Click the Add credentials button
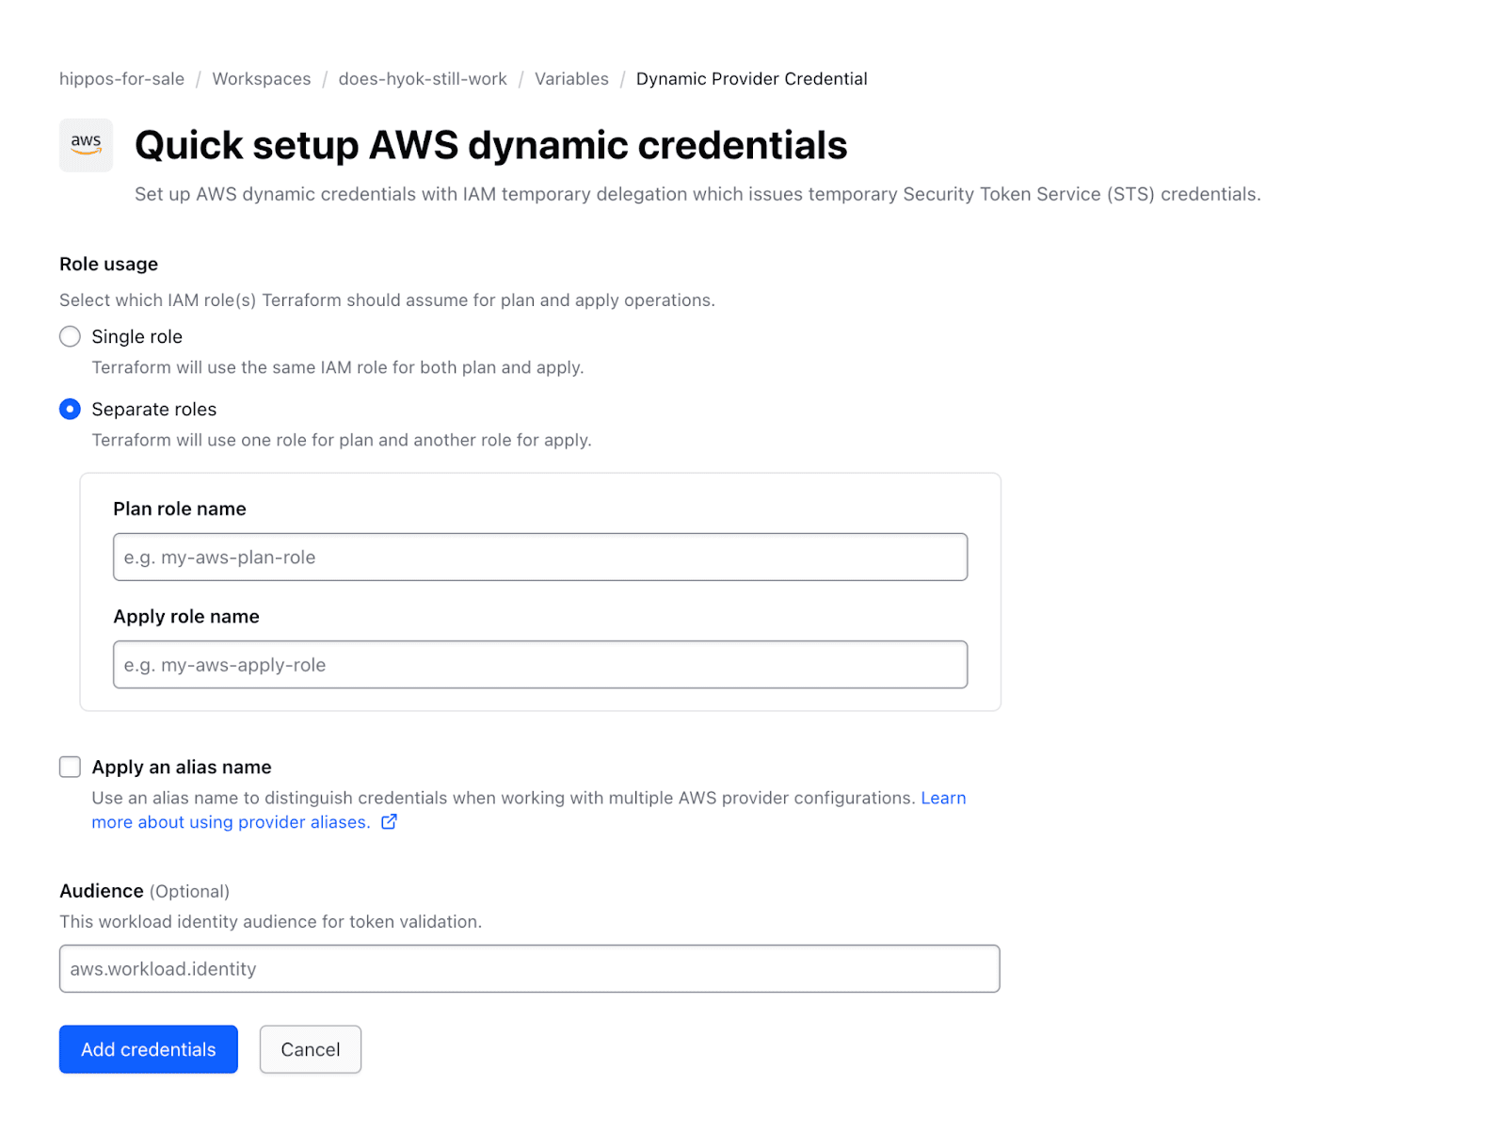Viewport: 1506px width, 1133px height. tap(148, 1049)
